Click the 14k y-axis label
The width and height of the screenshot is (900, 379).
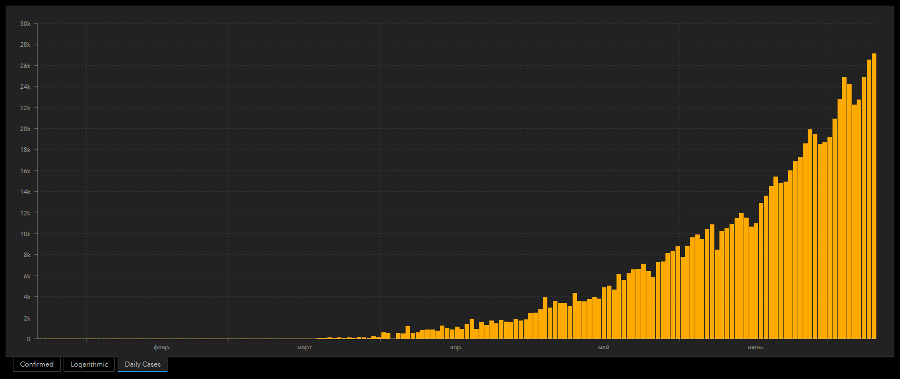[x=25, y=192]
